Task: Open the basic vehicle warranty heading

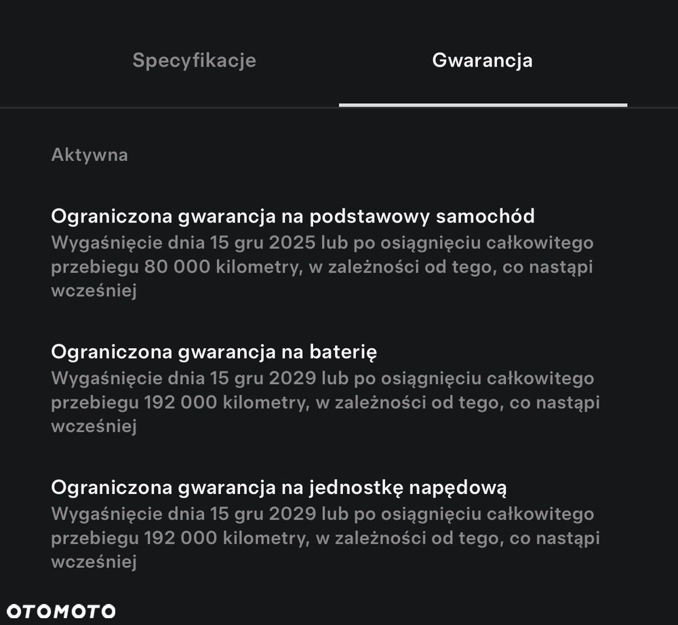Action: coord(292,216)
